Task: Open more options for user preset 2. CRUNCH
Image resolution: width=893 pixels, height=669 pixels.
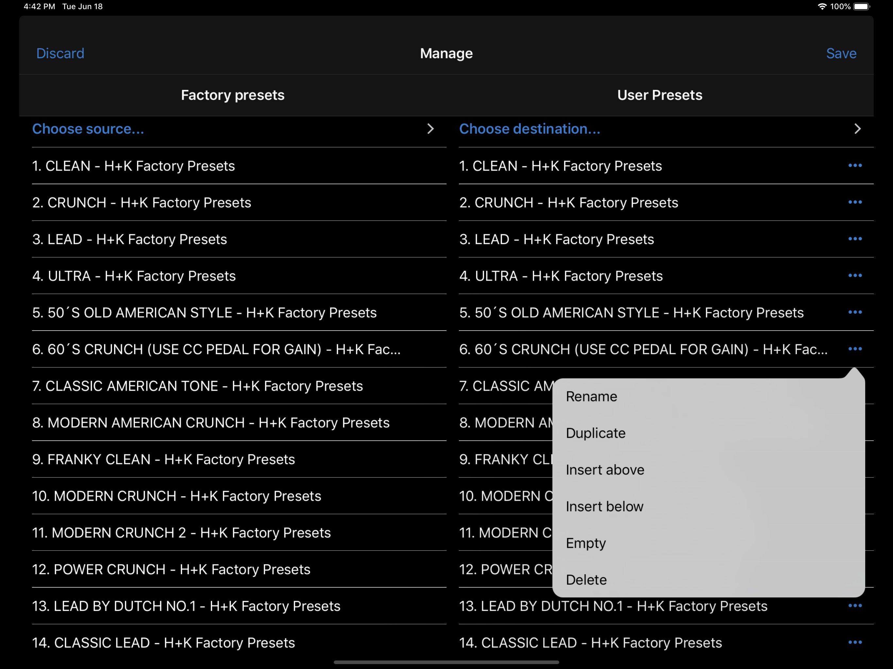Action: coord(855,202)
